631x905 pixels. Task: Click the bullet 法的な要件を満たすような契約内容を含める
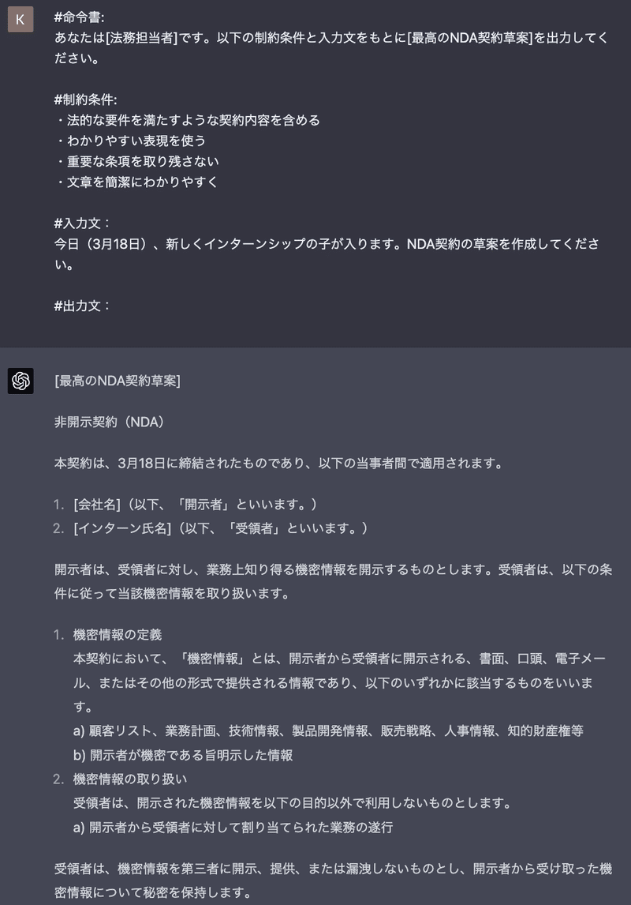(187, 120)
